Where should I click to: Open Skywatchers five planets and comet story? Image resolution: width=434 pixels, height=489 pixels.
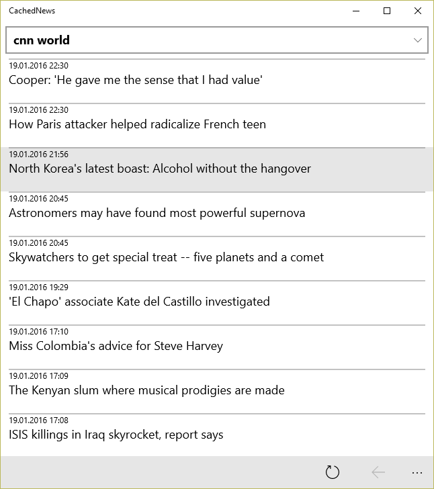(x=166, y=257)
